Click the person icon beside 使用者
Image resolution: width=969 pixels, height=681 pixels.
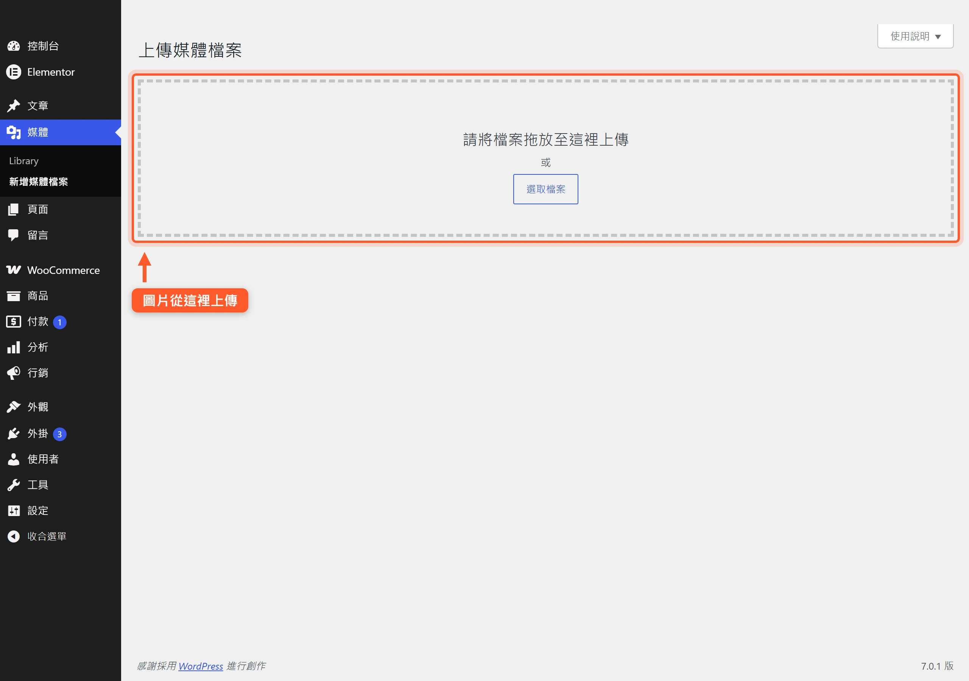tap(14, 459)
